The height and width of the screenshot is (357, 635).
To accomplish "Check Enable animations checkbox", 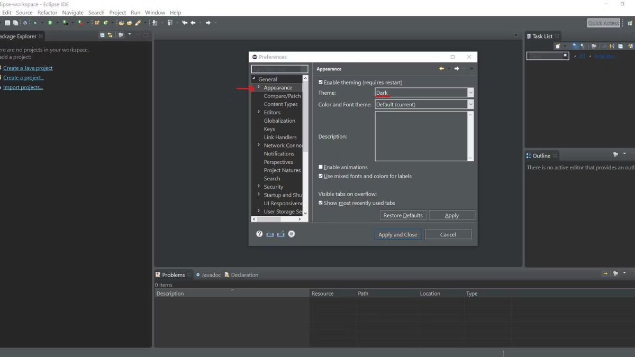I will 321,167.
